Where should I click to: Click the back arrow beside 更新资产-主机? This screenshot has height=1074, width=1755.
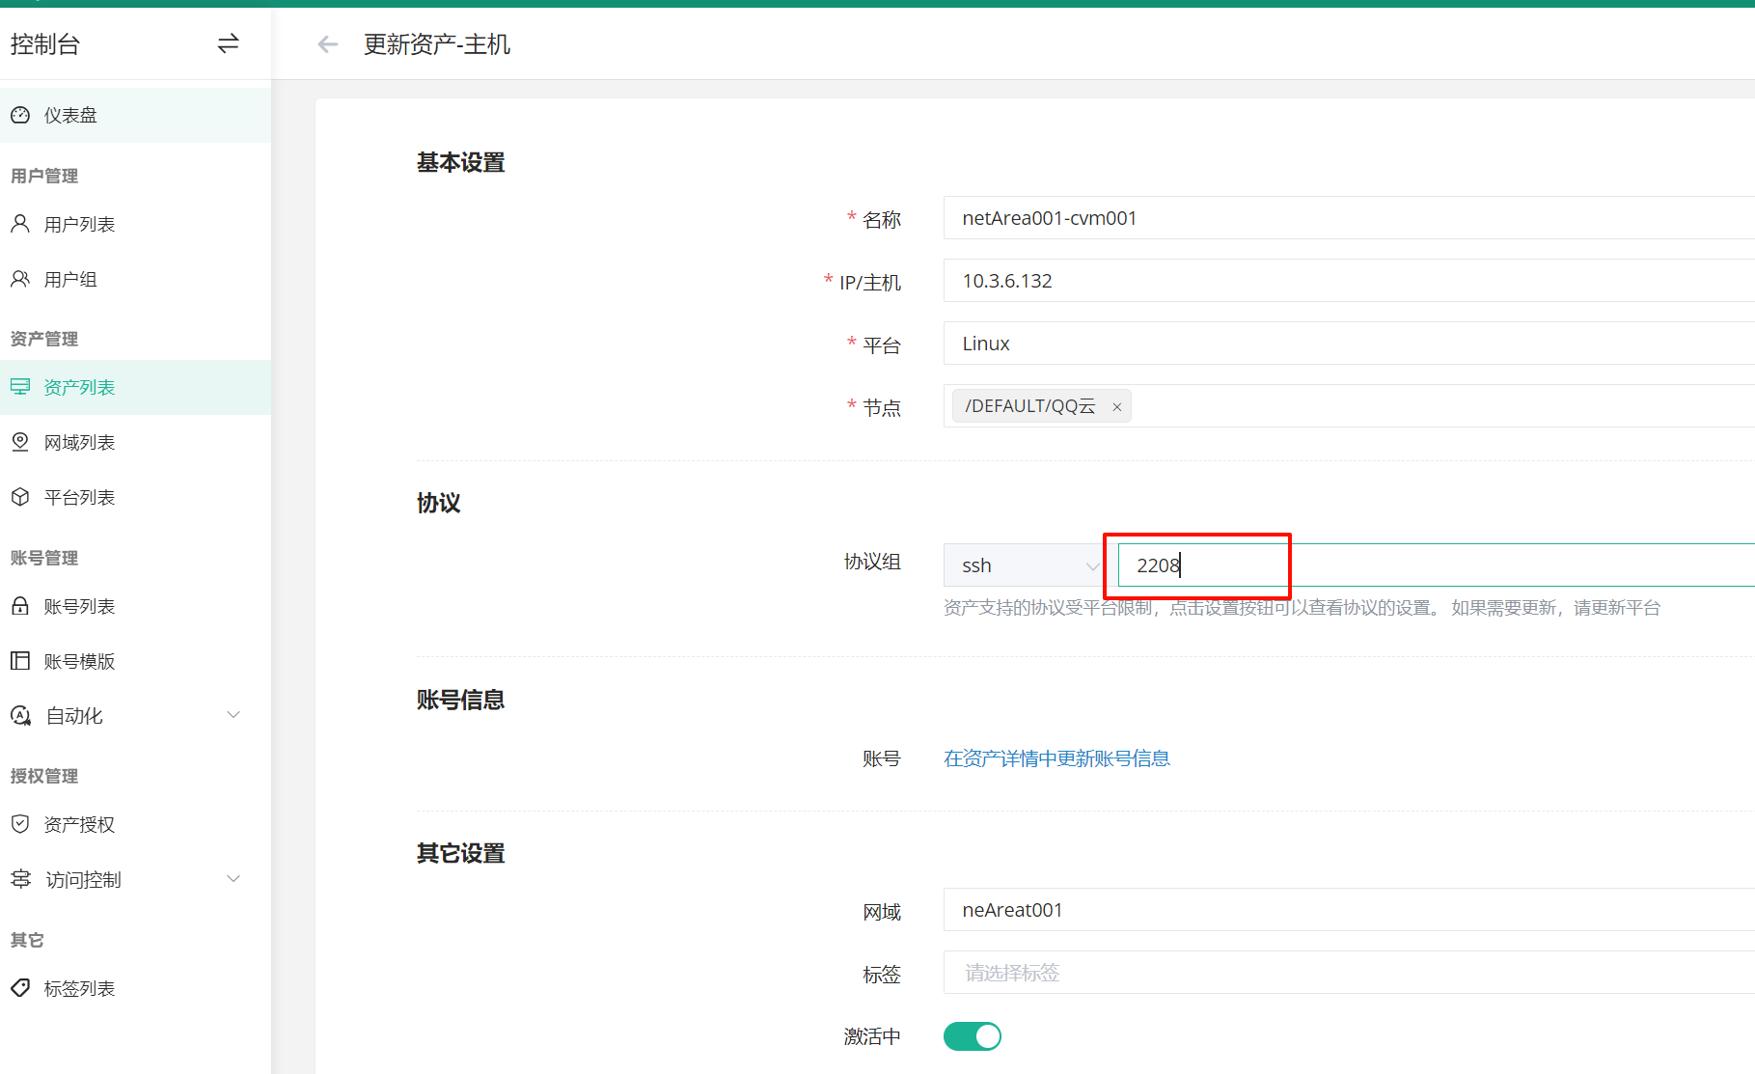pos(328,44)
